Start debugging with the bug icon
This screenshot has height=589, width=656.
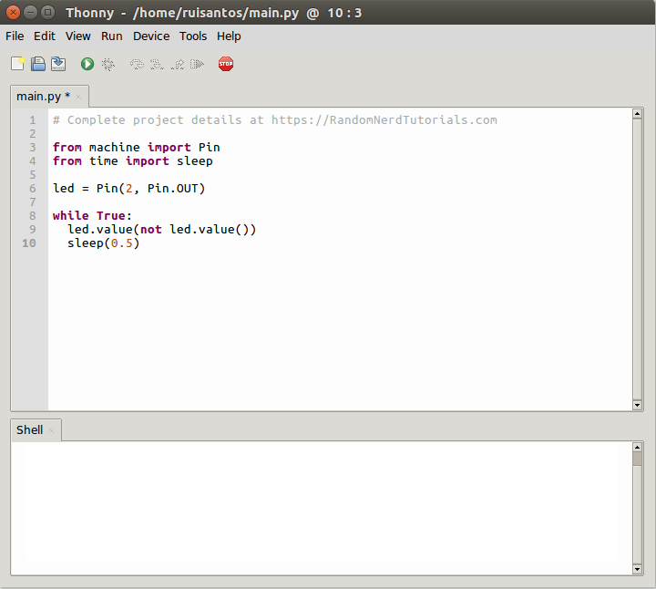108,64
